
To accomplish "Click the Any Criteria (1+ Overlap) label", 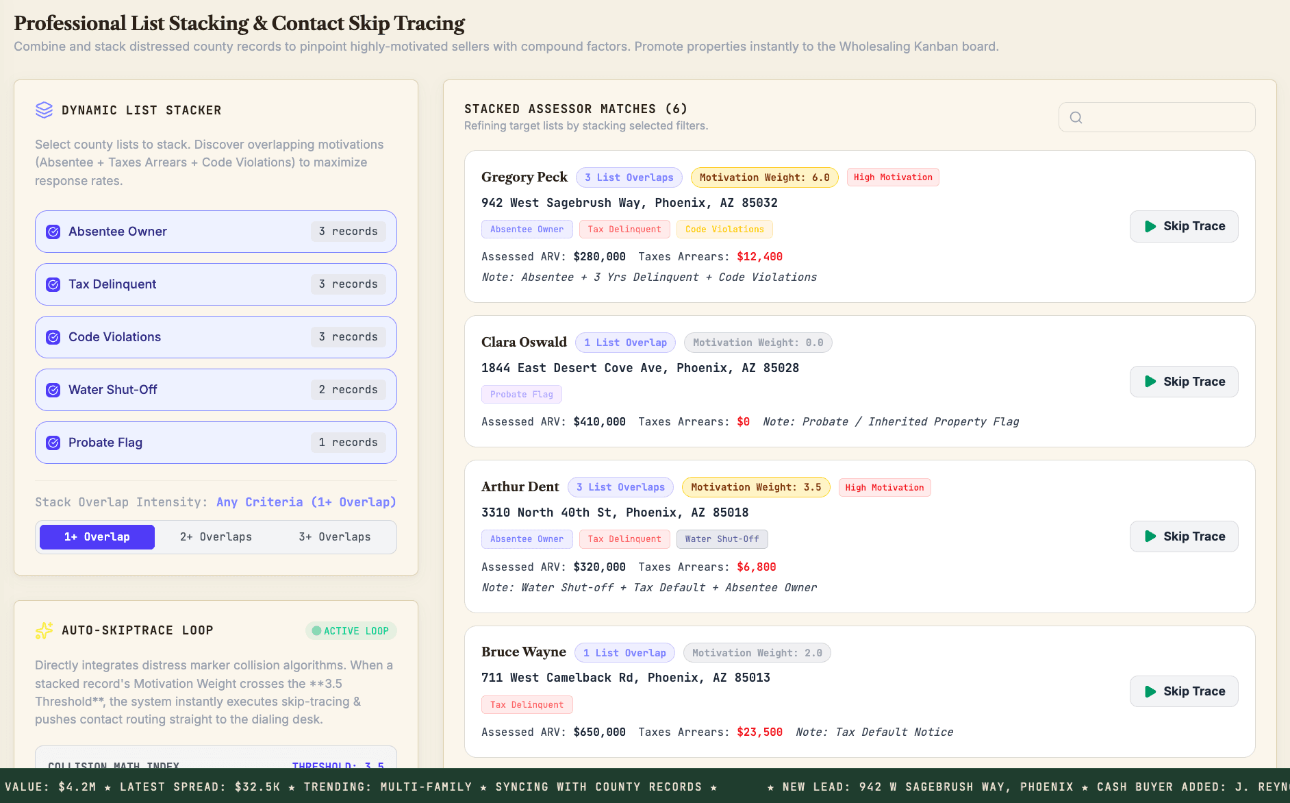I will pyautogui.click(x=307, y=502).
